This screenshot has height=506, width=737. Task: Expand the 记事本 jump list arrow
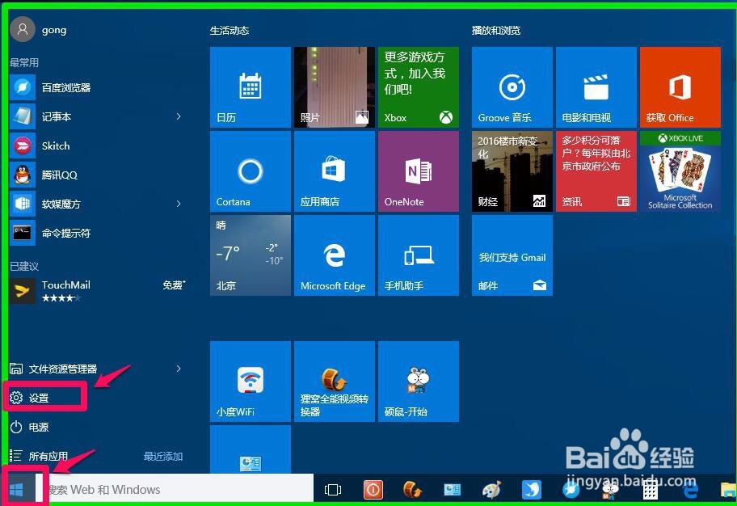[178, 116]
